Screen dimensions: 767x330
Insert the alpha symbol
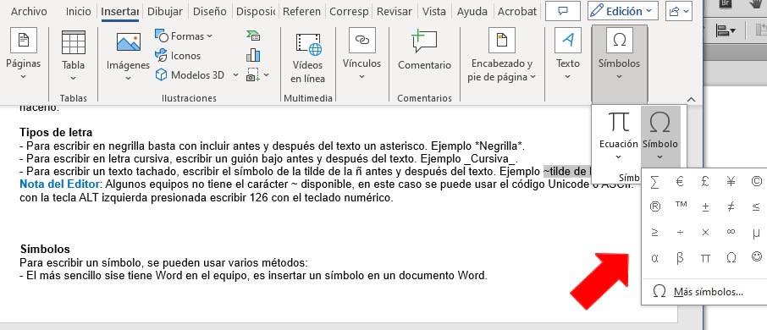coord(654,258)
